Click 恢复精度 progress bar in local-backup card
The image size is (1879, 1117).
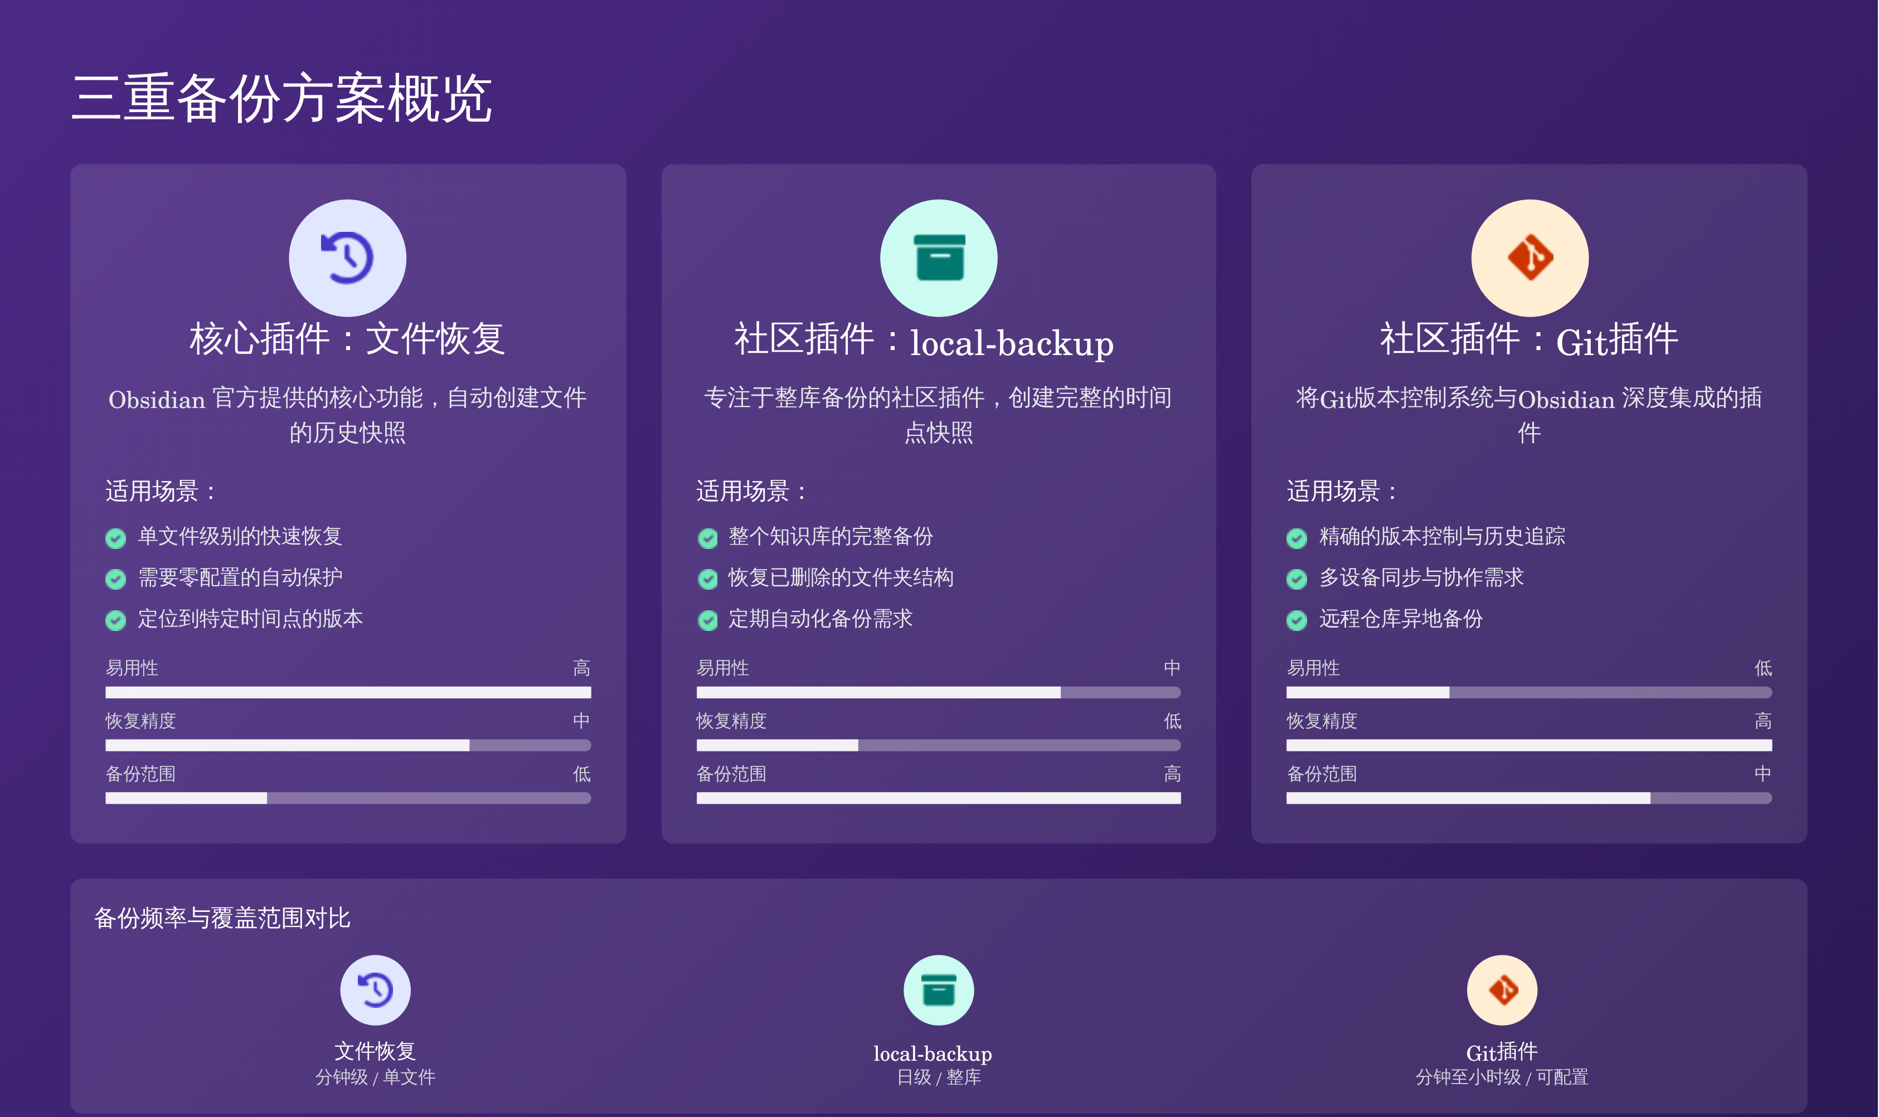[x=938, y=745]
